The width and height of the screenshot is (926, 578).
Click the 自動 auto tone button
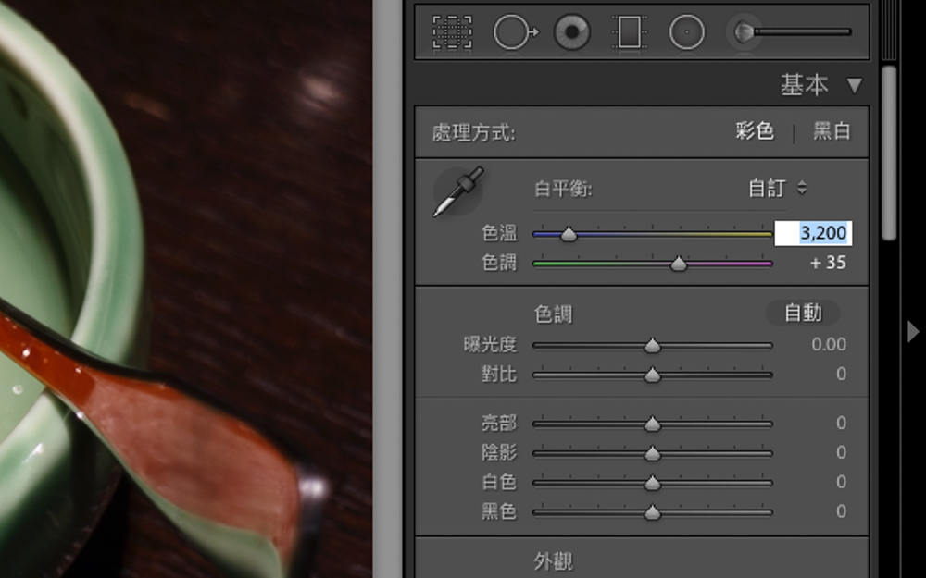coord(803,314)
